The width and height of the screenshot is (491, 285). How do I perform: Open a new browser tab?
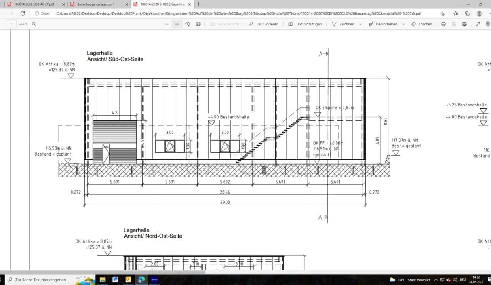[x=199, y=4]
